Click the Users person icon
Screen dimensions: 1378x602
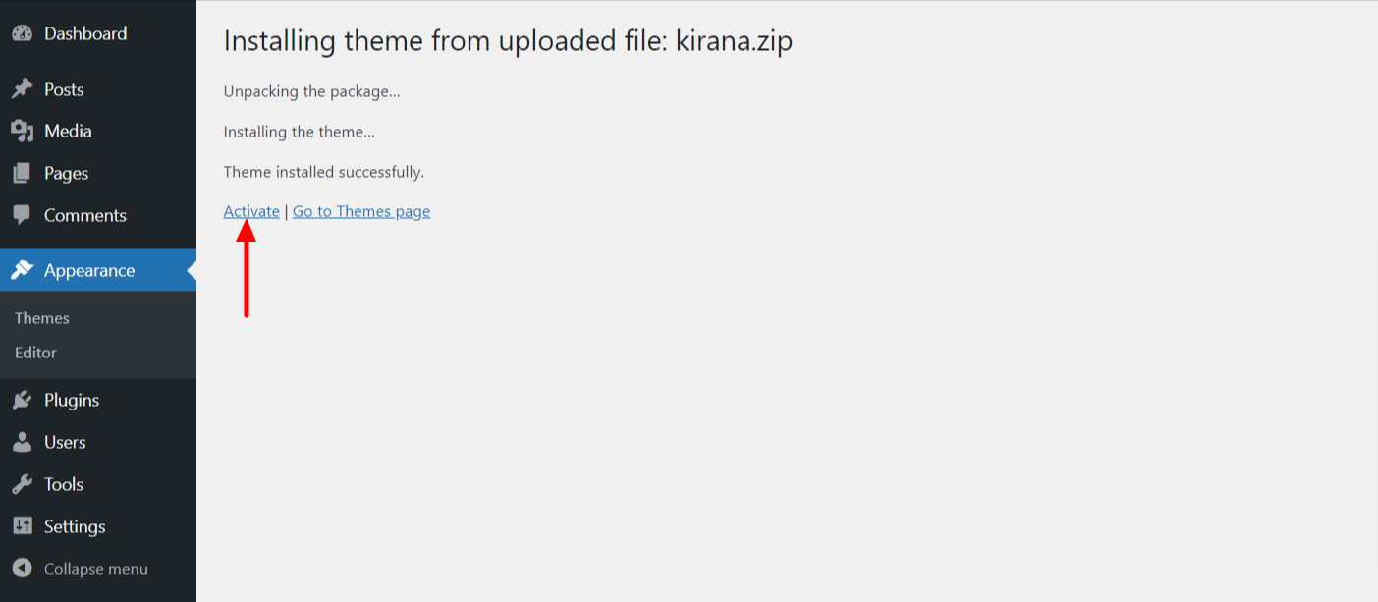tap(24, 442)
